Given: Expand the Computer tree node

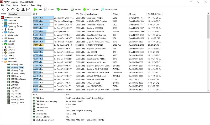Looking at the screenshot, I should pyautogui.click(x=2, y=21).
